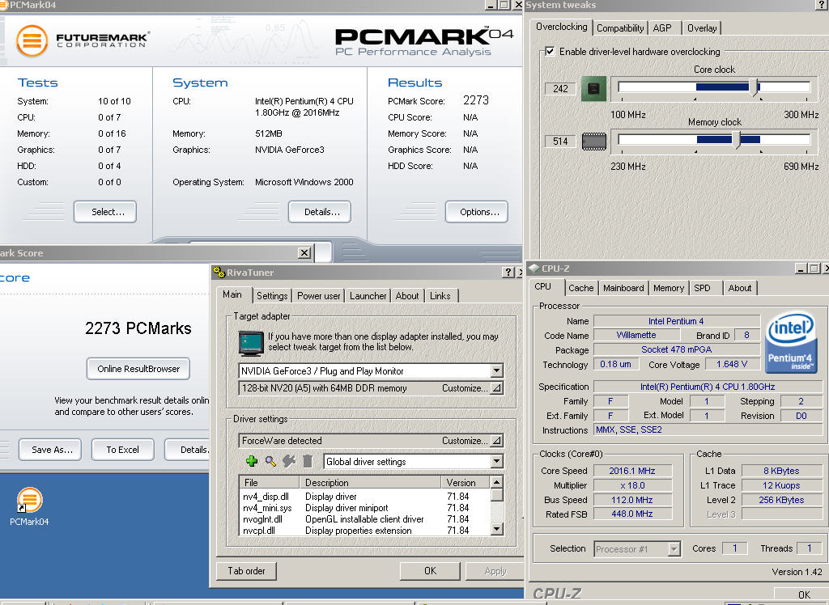Switch to the Power user tab in RivaTuner
This screenshot has height=605, width=829.
(319, 296)
